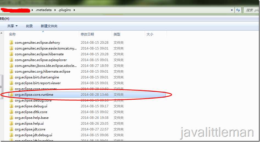
Task: Expand the arrow before .metadata breadcrumb
Action: point(32,10)
